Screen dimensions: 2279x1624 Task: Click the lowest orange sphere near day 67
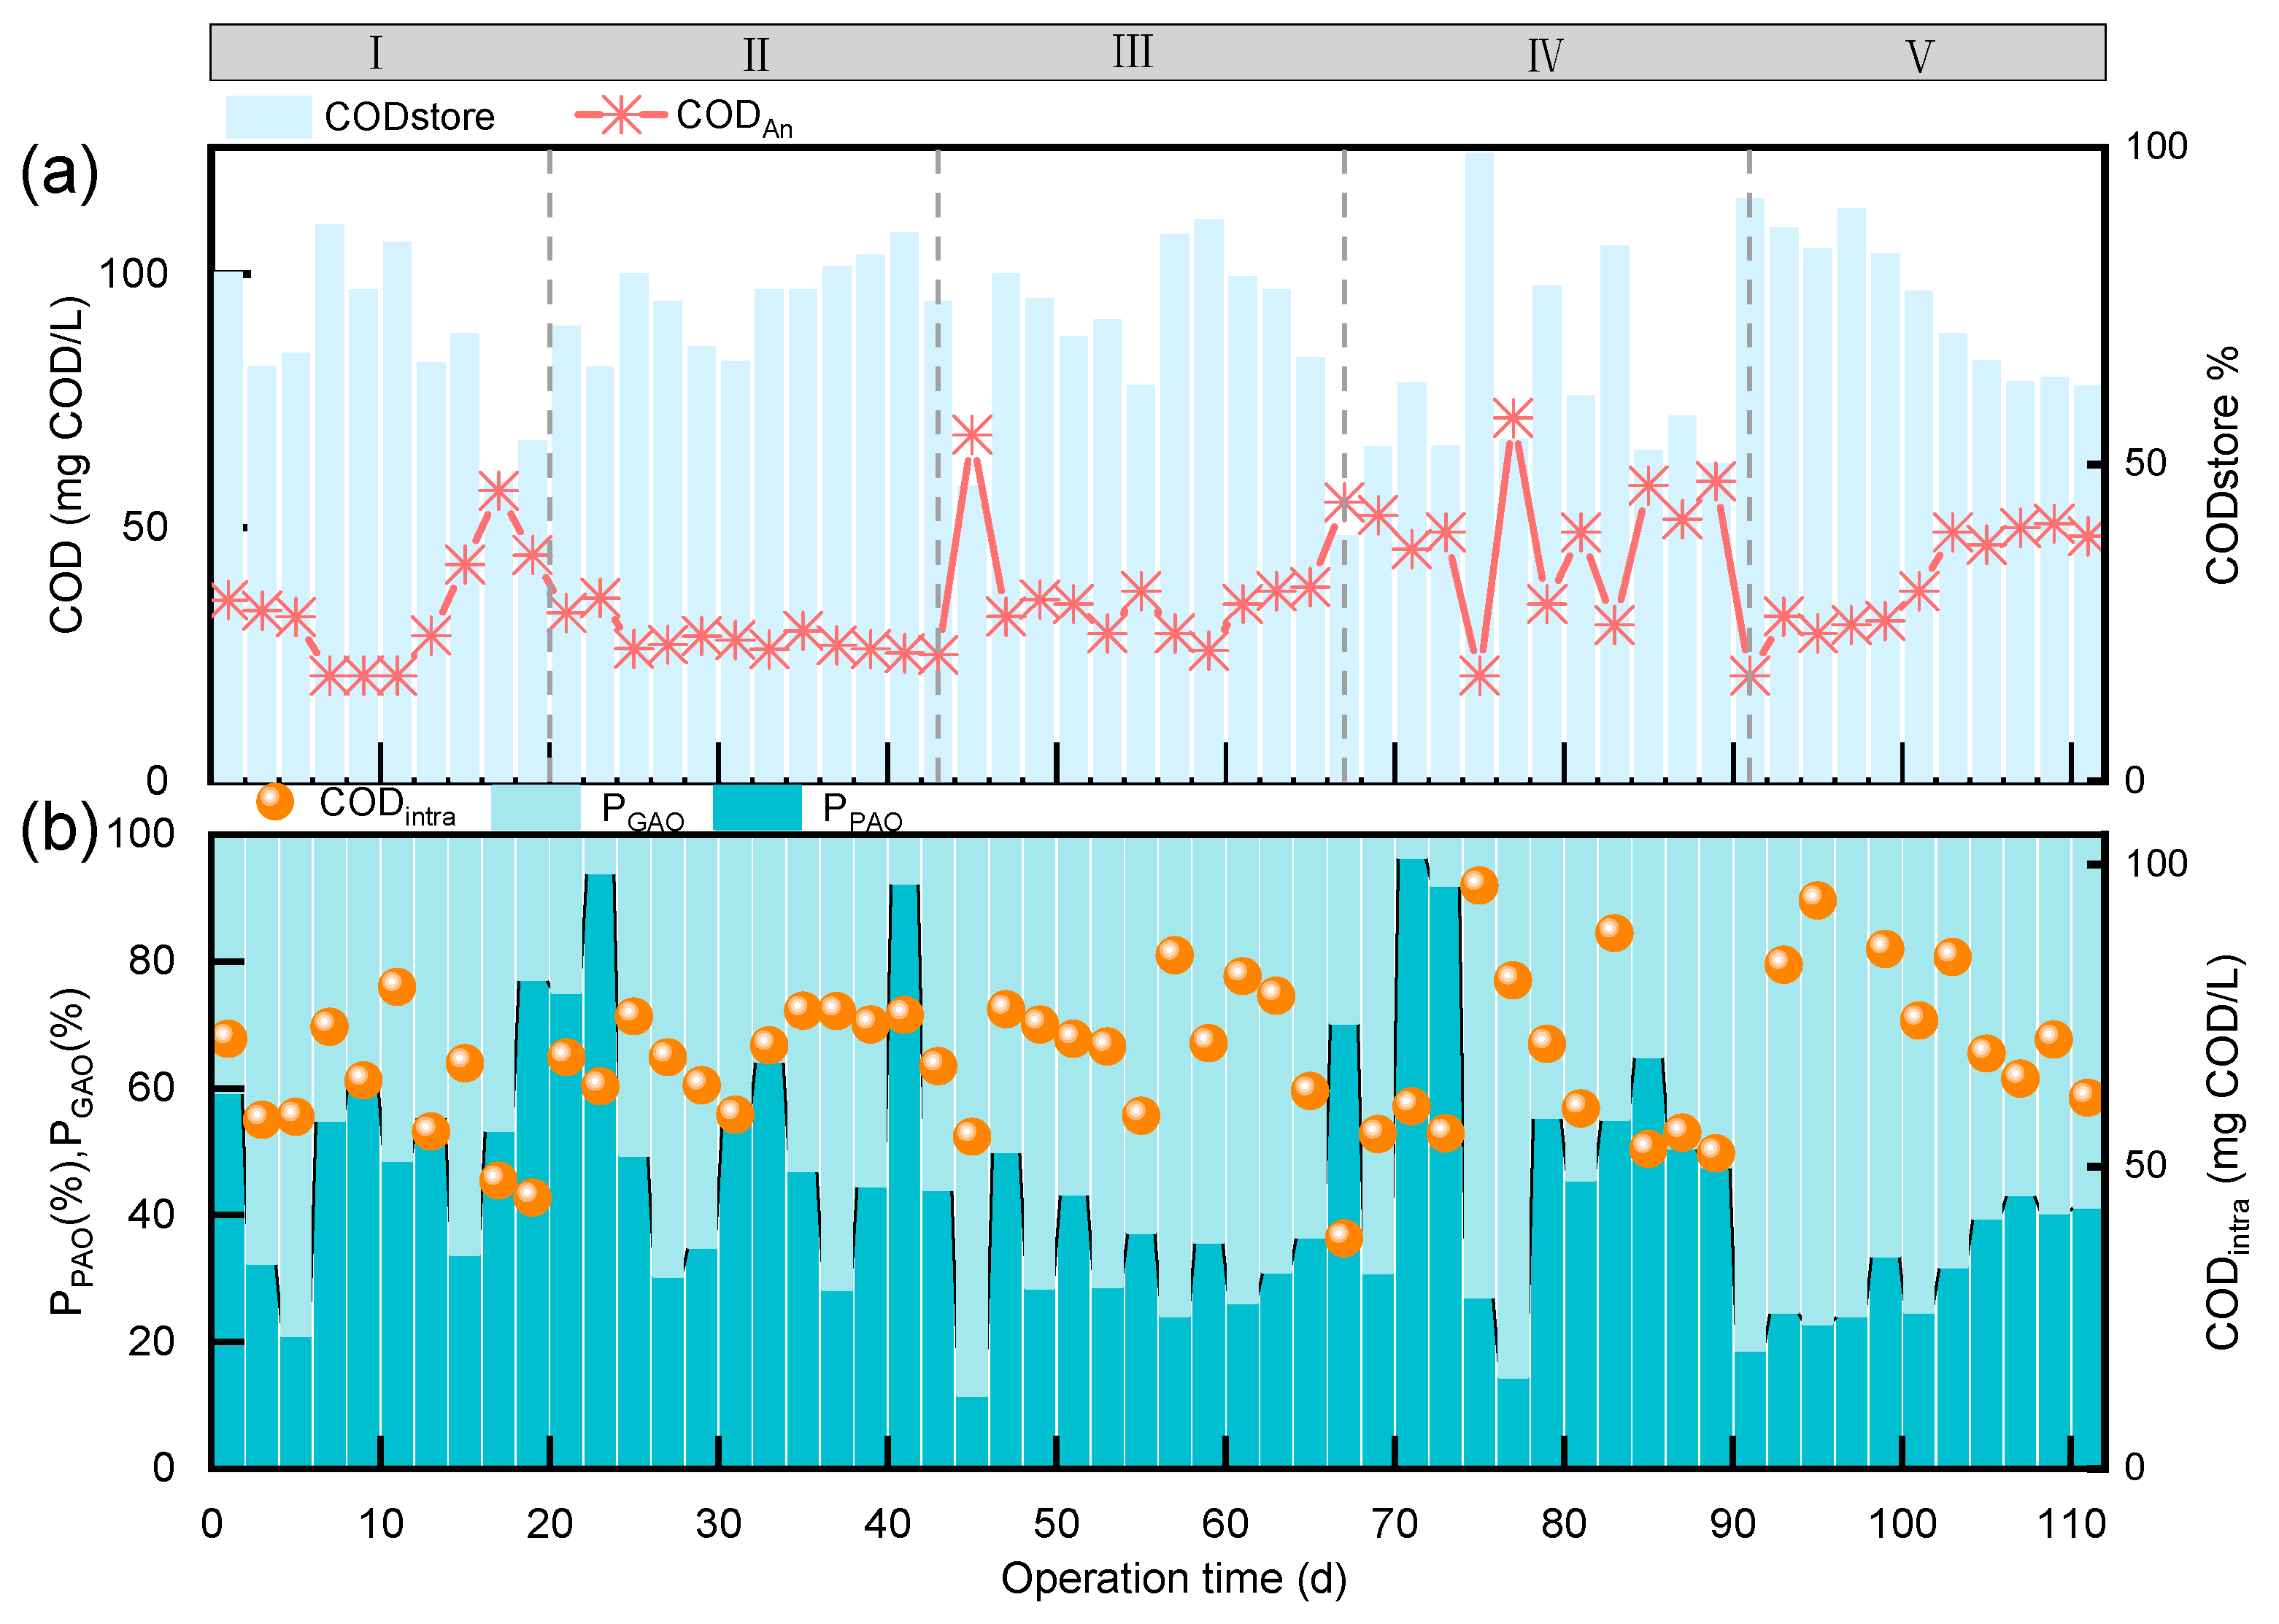click(1343, 1237)
